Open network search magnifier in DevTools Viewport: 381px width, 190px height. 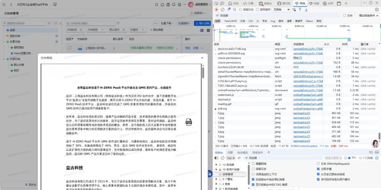coord(234,9)
